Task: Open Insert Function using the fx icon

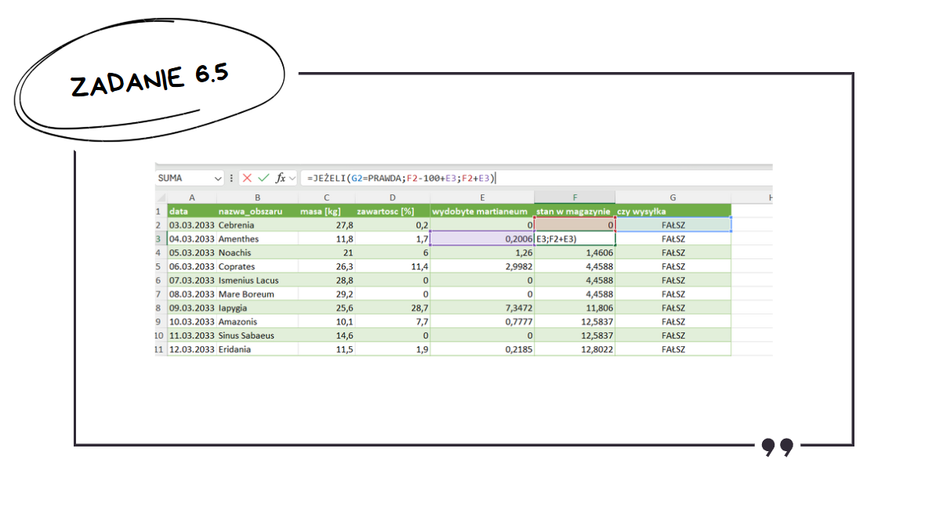Action: pos(280,178)
